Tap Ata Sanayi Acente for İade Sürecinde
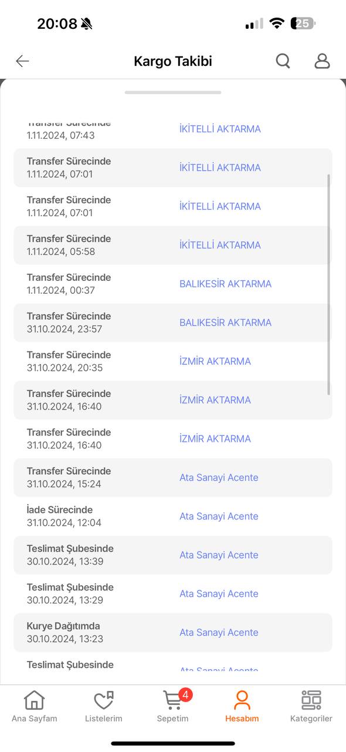 (219, 516)
